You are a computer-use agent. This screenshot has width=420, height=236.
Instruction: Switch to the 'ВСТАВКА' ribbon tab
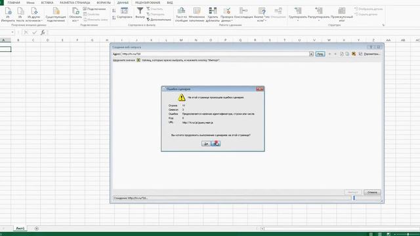47,3
